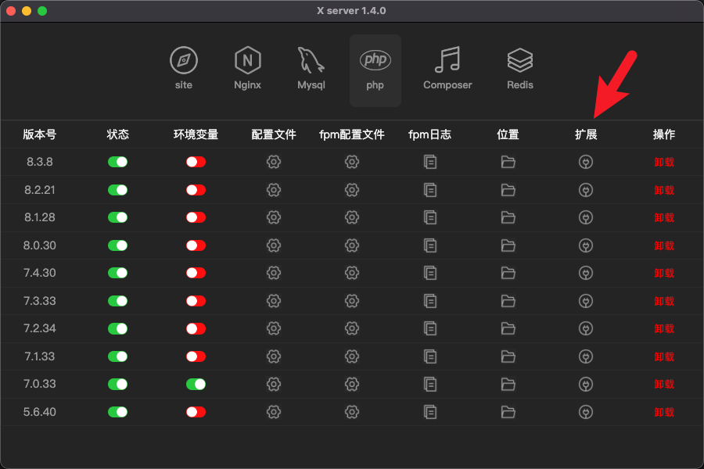The image size is (704, 469).
Task: Open config file gear for PHP 7.2.34
Action: 274,328
